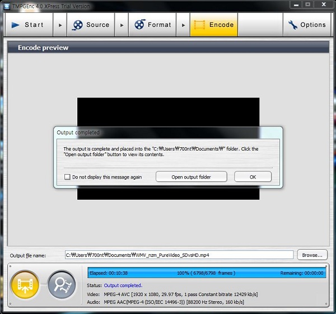The width and height of the screenshot is (336, 314).
Task: Click the arrow between Start and Source
Action: [x=60, y=25]
